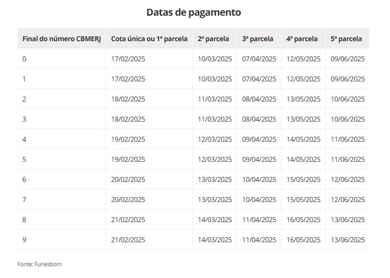Click the '5ª parcela' column header
Viewport: 390px width, 278px height.
[346, 39]
